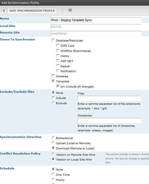The width and height of the screenshot is (149, 184).
Task: Check the Database/Resources checkbox
Action: [x=53, y=40]
